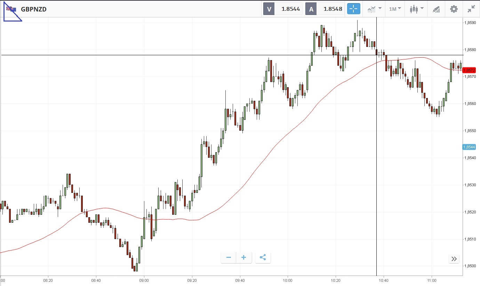The width and height of the screenshot is (480, 286).
Task: Click the A buy price 1.8548
Action: click(333, 9)
